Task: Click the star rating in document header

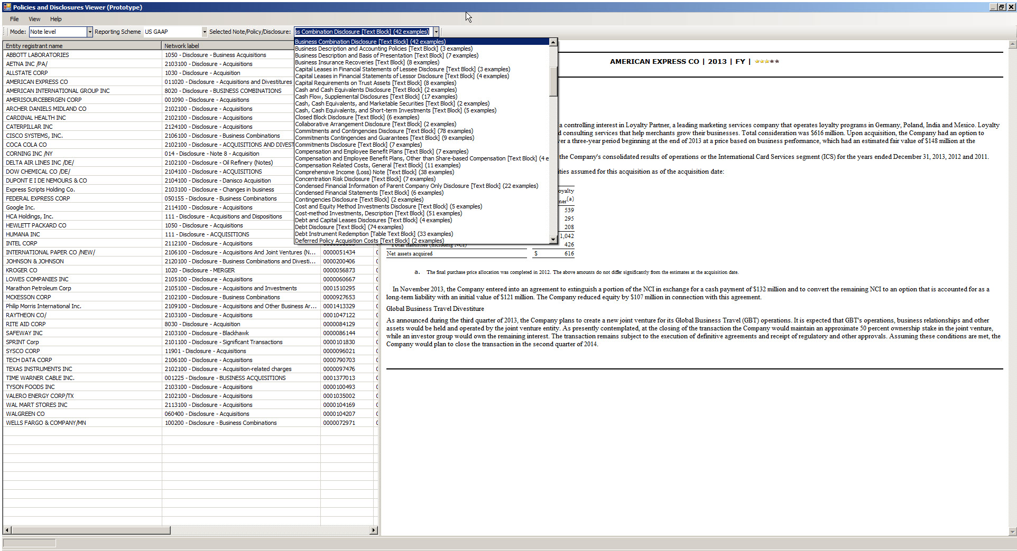Action: click(x=766, y=62)
